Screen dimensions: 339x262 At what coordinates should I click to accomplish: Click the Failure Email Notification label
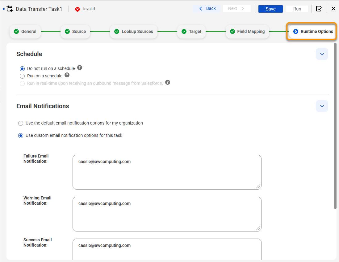(36, 159)
